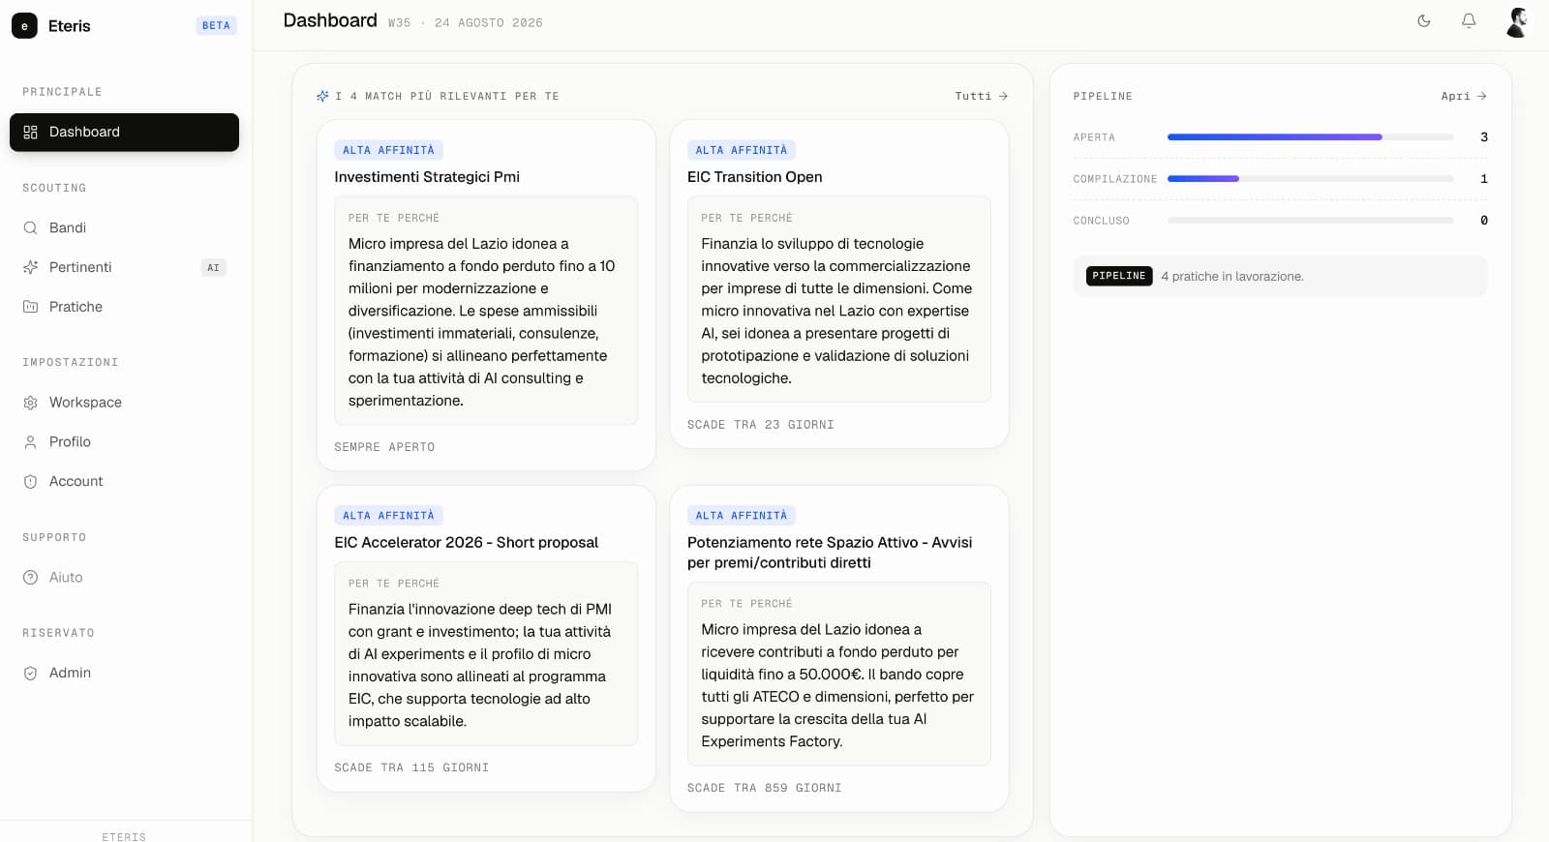Click the Pratiche folder icon

click(x=30, y=307)
